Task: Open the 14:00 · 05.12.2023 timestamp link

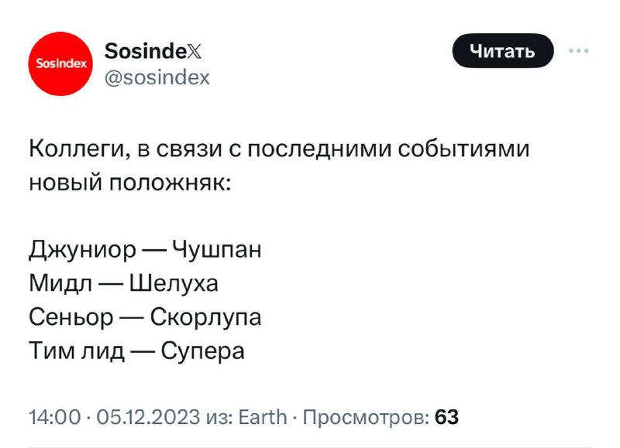Action: coord(114,417)
